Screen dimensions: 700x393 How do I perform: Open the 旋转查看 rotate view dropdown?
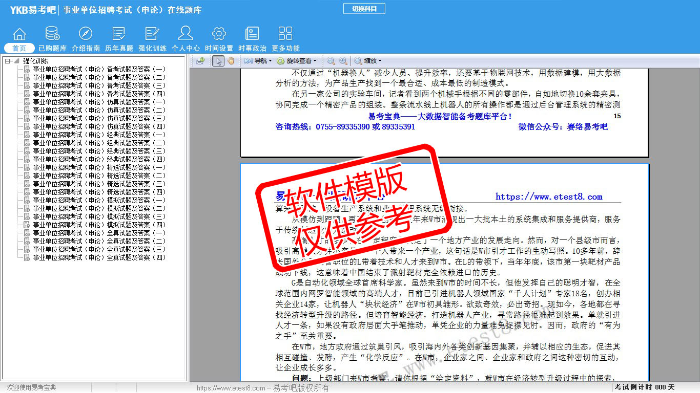(297, 61)
